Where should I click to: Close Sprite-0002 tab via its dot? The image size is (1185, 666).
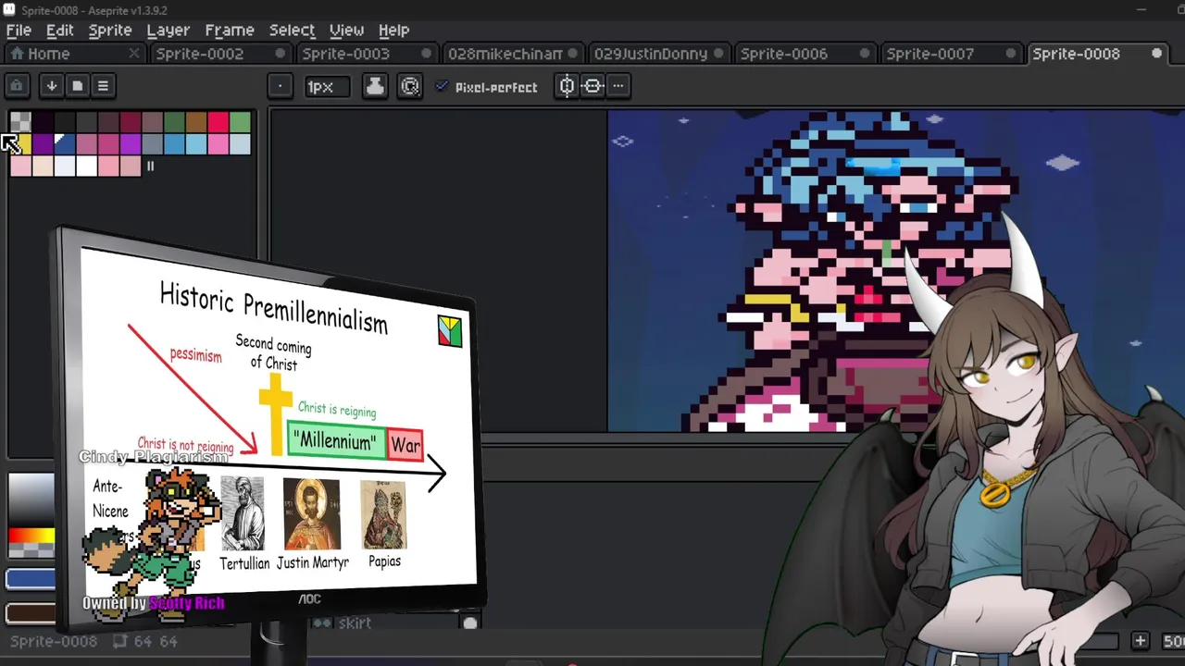click(280, 54)
